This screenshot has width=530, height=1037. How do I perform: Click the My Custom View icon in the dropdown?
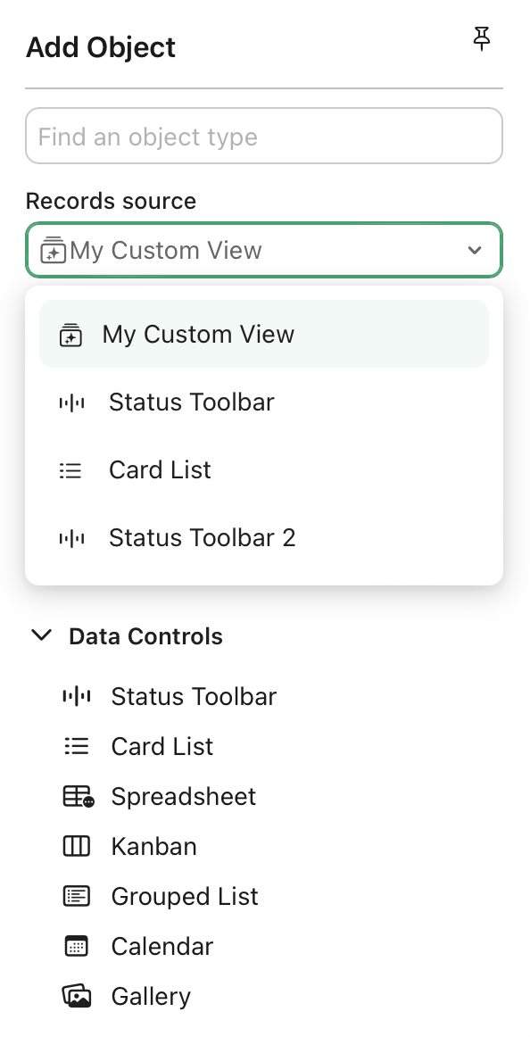[x=70, y=334]
